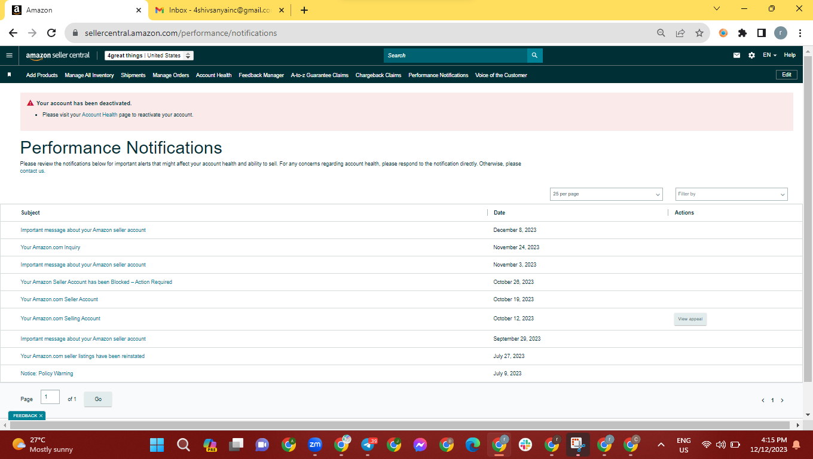Switch to the Gmail Inbox tab
The image size is (813, 459).
pyautogui.click(x=219, y=10)
